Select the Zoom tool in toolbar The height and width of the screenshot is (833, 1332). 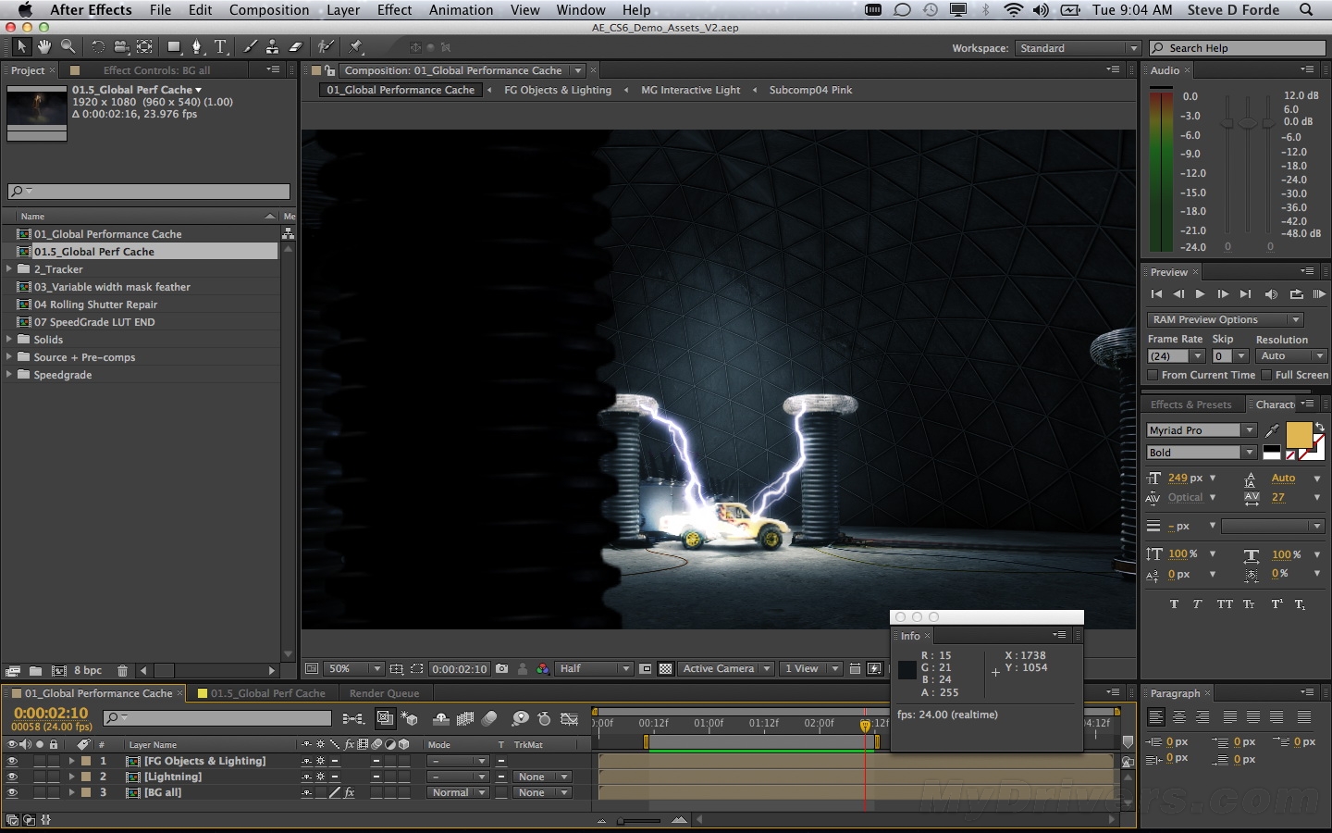[68, 47]
